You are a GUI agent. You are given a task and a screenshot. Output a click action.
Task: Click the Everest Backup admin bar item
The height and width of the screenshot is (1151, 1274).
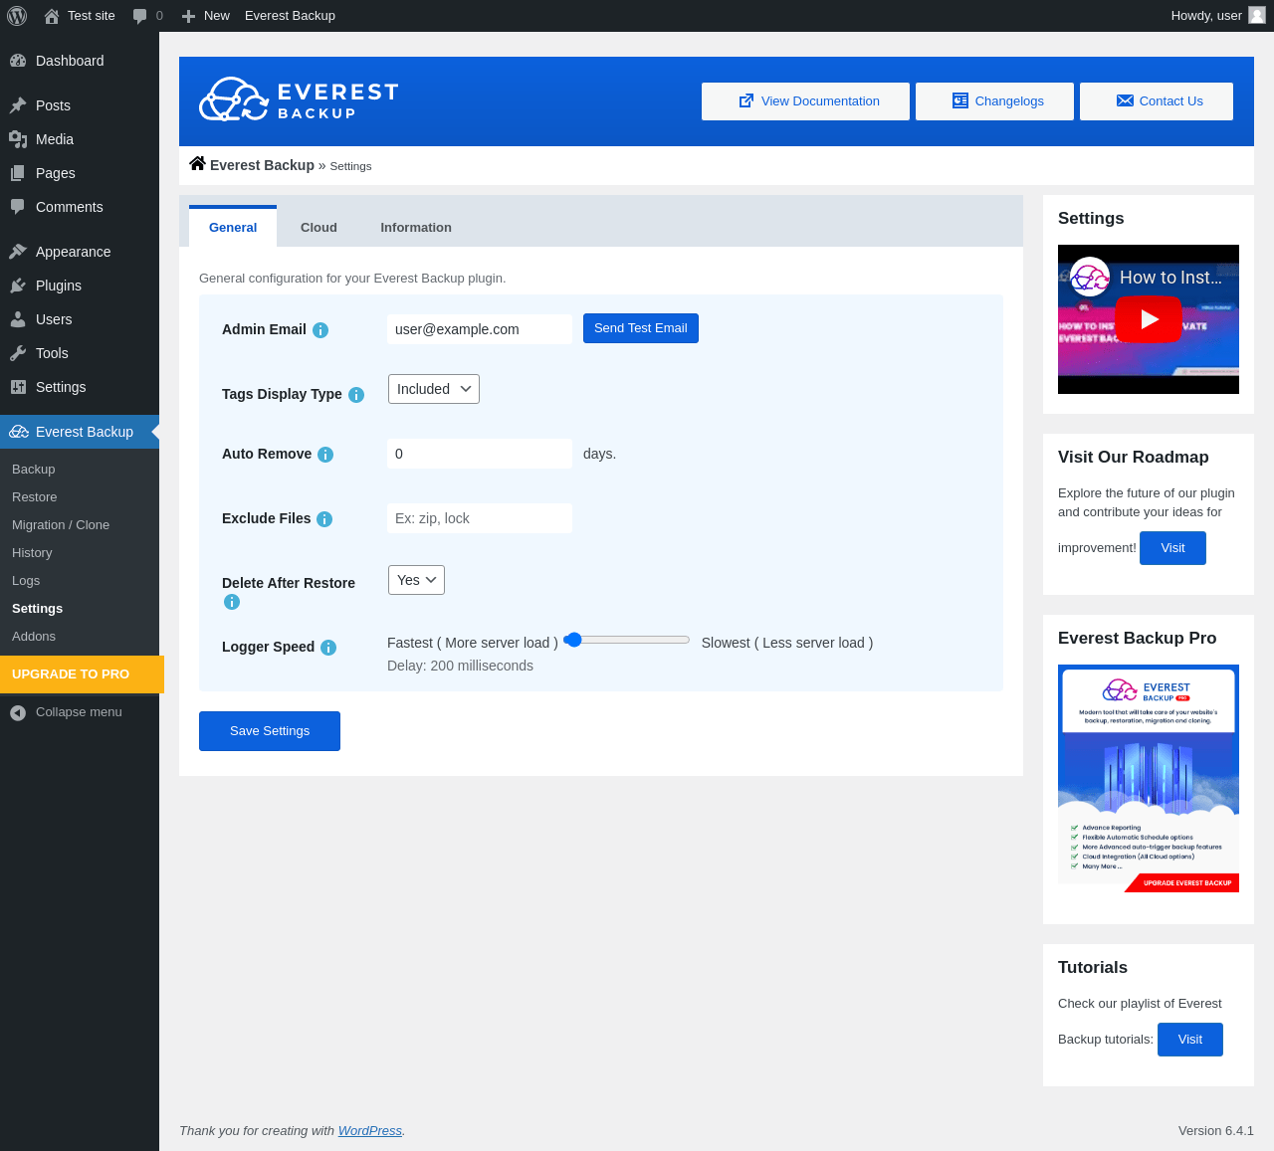[x=290, y=16]
